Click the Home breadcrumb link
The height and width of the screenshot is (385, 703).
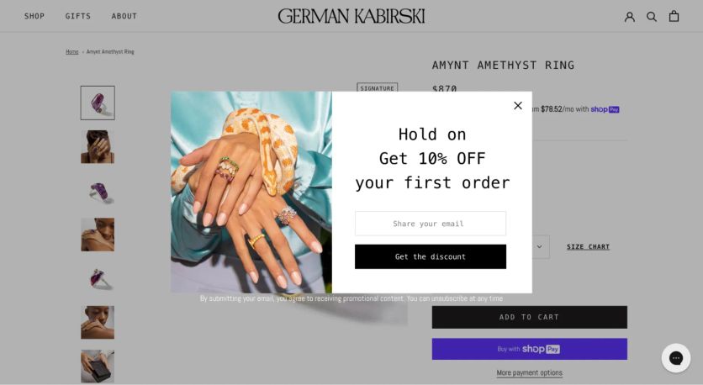click(71, 52)
